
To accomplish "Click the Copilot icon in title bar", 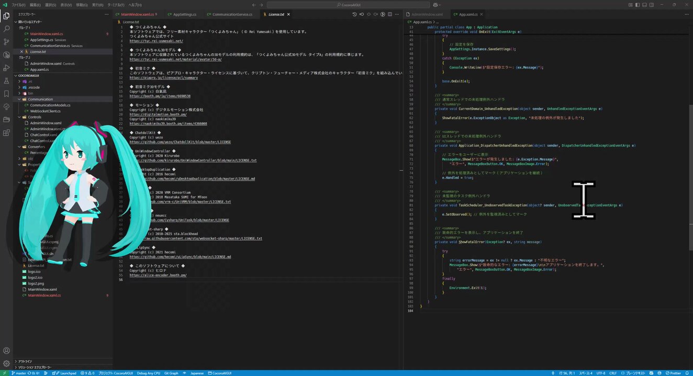I will [x=436, y=5].
